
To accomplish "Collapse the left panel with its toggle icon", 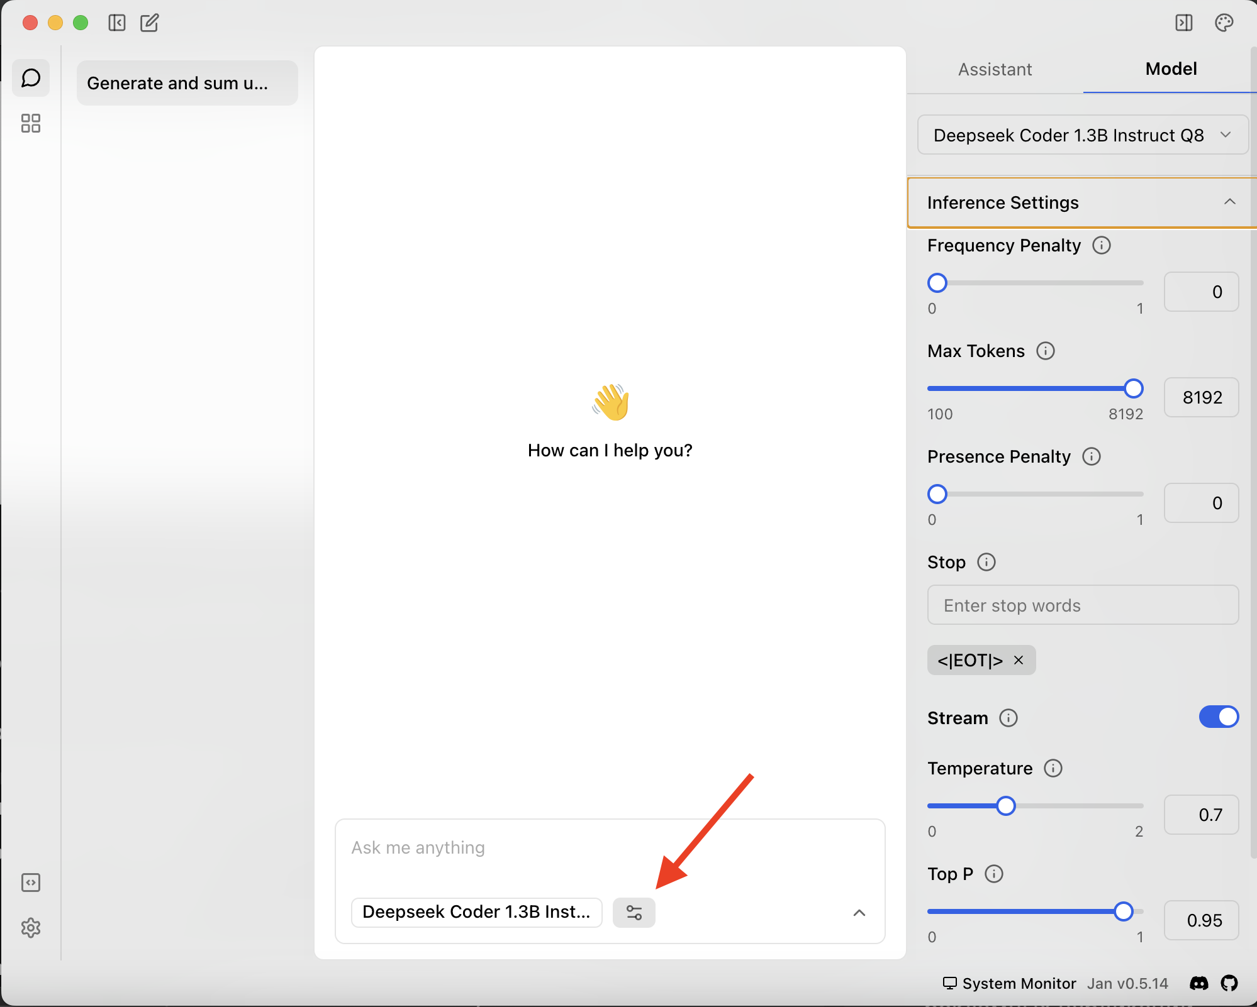I will click(117, 23).
